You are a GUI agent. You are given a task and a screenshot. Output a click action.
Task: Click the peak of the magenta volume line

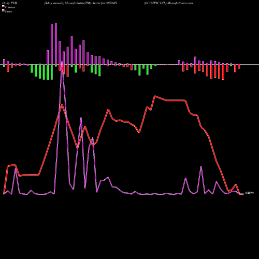coord(62,62)
